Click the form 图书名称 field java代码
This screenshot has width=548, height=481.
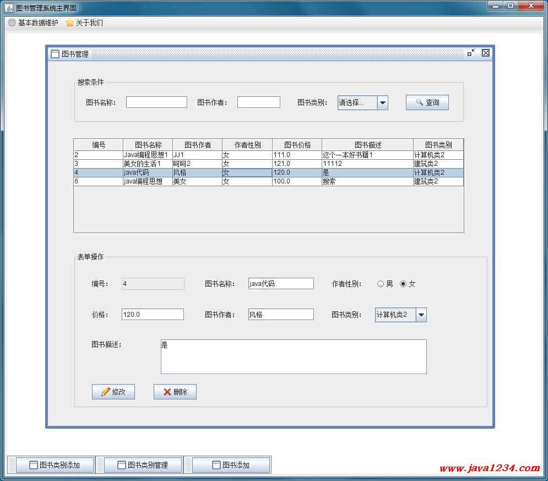point(281,284)
